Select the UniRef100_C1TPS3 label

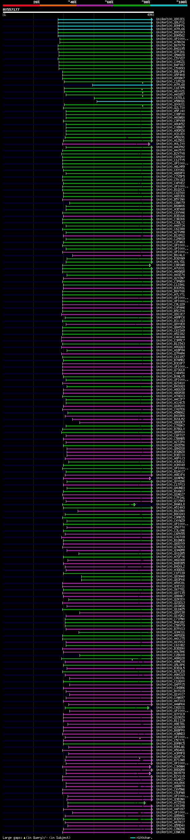170,485
